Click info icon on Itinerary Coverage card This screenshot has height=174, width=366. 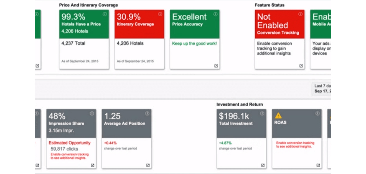(x=160, y=14)
